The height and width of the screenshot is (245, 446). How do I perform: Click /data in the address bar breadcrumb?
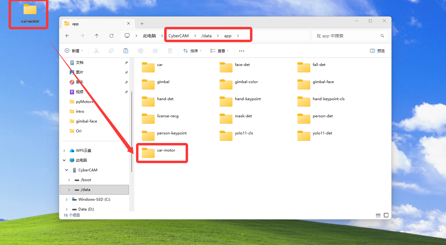click(206, 36)
